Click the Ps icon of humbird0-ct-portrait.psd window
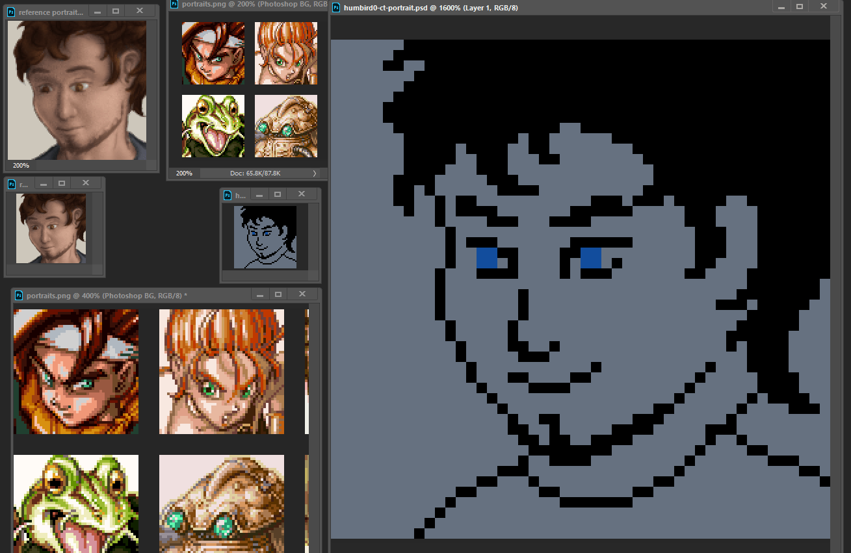 [x=336, y=8]
